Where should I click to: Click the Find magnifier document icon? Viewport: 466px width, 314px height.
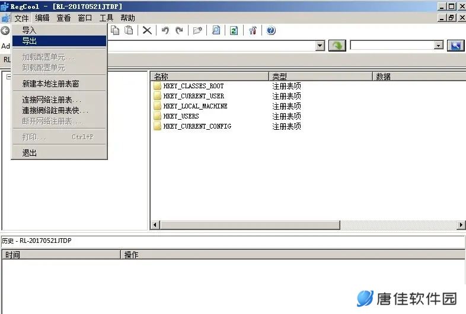(216, 30)
